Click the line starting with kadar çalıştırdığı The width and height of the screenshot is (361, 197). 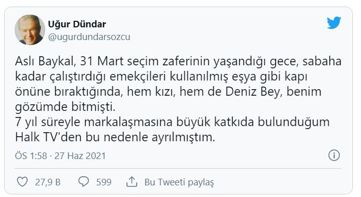[x=161, y=77]
